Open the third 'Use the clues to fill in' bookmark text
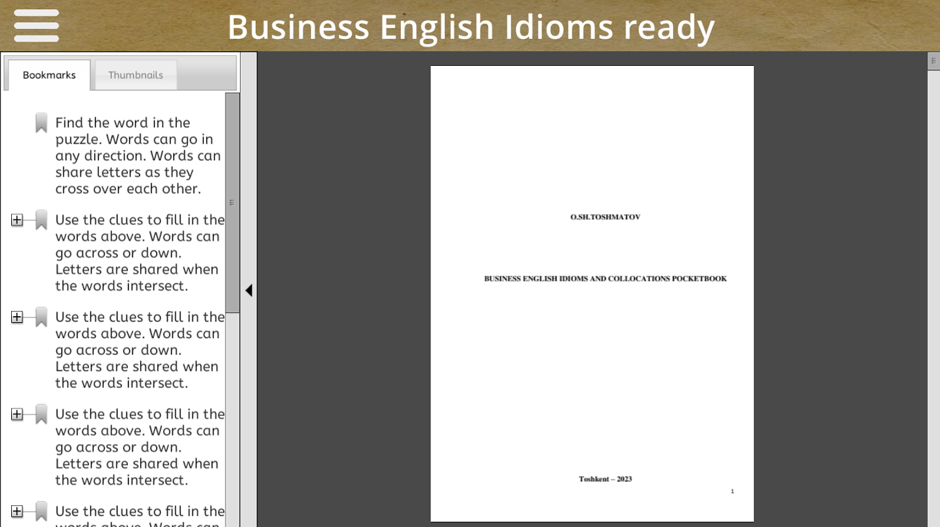 point(140,447)
